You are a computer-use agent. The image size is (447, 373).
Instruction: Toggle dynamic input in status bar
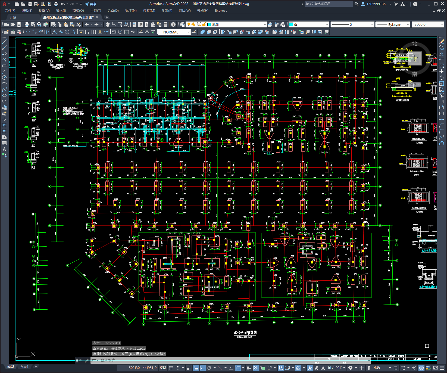(x=196, y=368)
